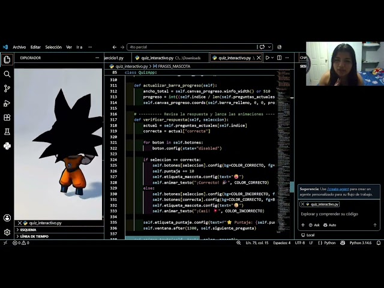Split the editor to the right
Image resolution: width=384 pixels, height=288 pixels.
point(279,58)
